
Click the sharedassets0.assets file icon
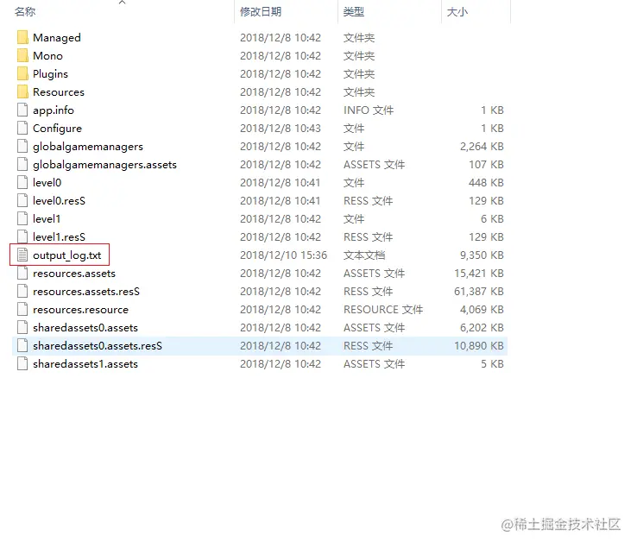tap(22, 327)
